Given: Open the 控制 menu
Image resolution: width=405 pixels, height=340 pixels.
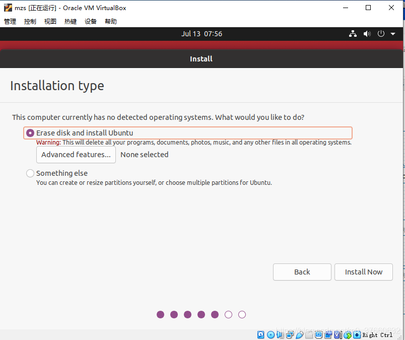Looking at the screenshot, I should point(30,22).
